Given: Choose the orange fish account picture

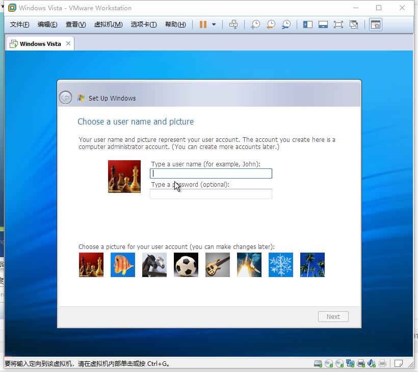Looking at the screenshot, I should point(123,265).
